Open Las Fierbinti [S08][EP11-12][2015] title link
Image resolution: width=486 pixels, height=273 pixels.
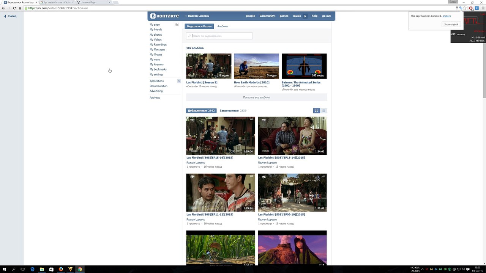point(210,215)
